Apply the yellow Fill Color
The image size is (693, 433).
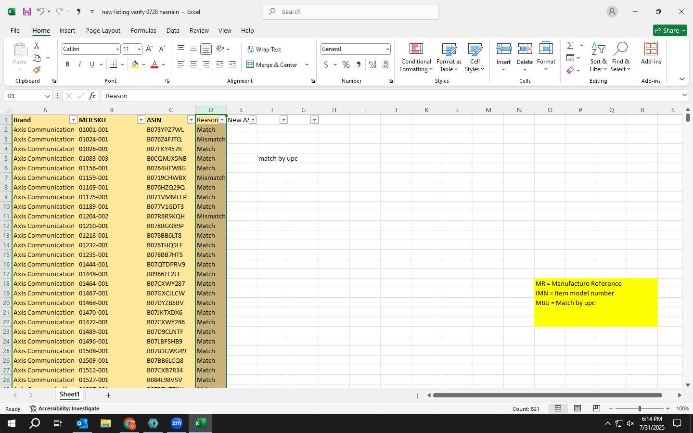pos(135,64)
